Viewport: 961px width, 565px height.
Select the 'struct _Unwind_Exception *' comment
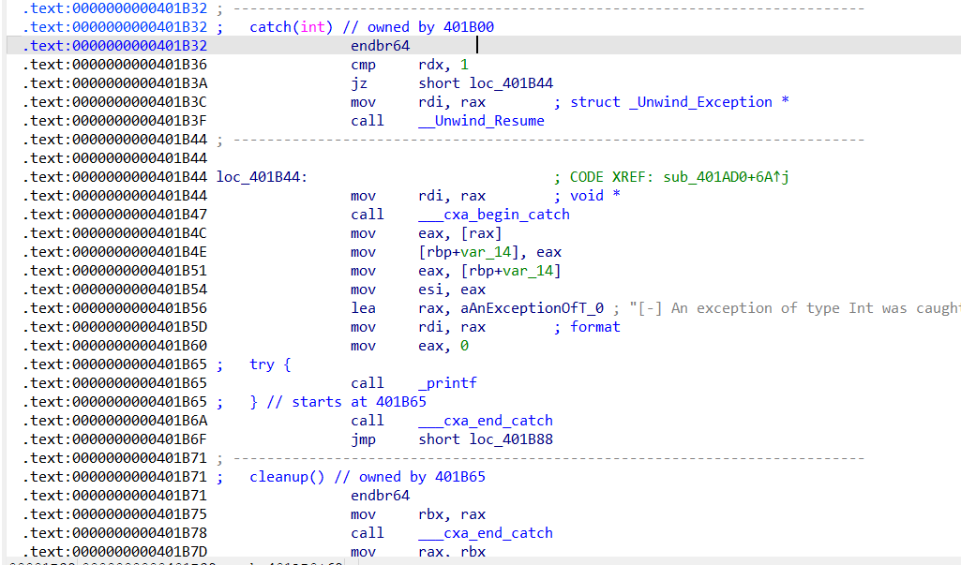click(x=679, y=102)
